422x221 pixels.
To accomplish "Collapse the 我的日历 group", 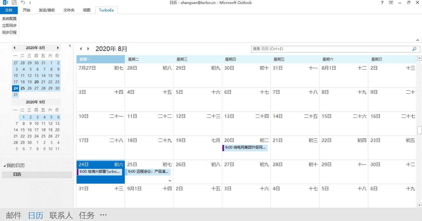I will click(5, 166).
